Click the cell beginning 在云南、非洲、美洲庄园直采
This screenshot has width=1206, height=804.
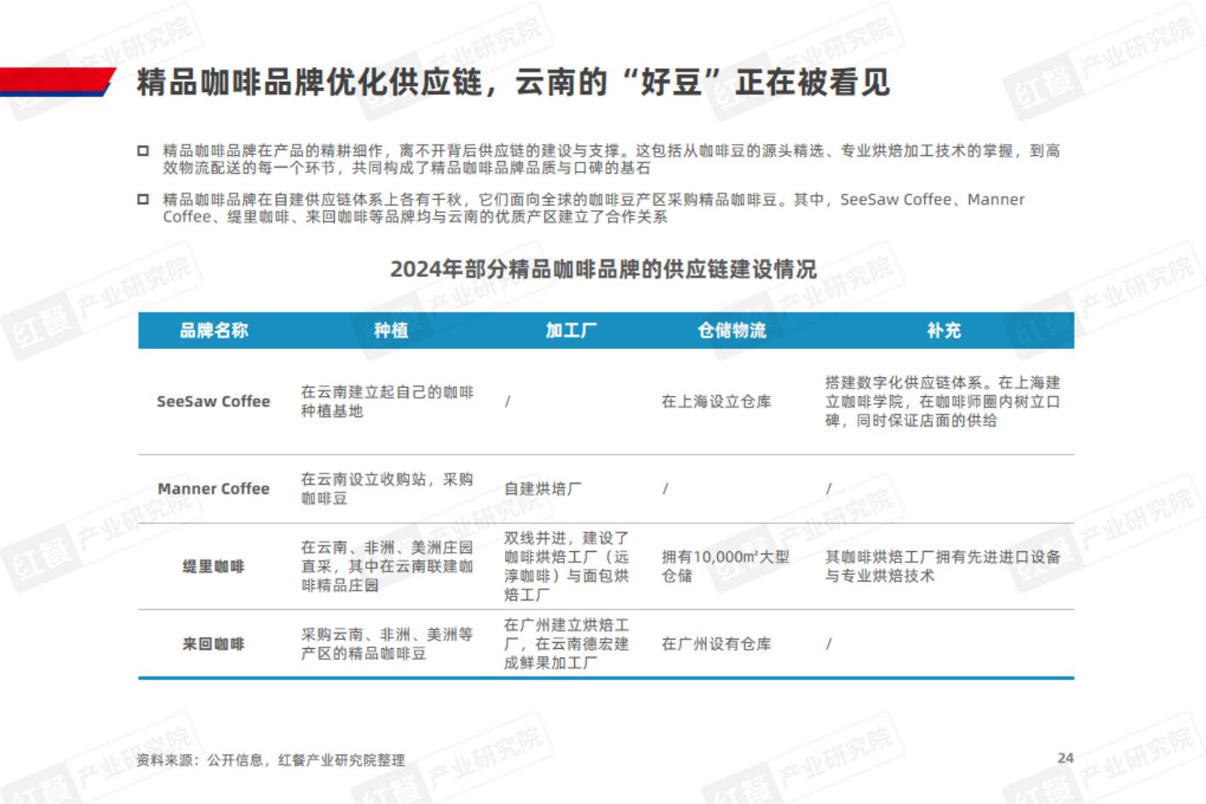click(x=387, y=566)
